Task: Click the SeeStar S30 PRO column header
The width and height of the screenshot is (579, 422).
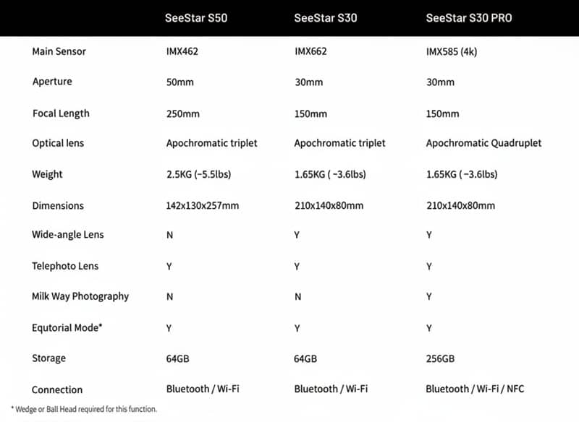Action: pyautogui.click(x=469, y=18)
